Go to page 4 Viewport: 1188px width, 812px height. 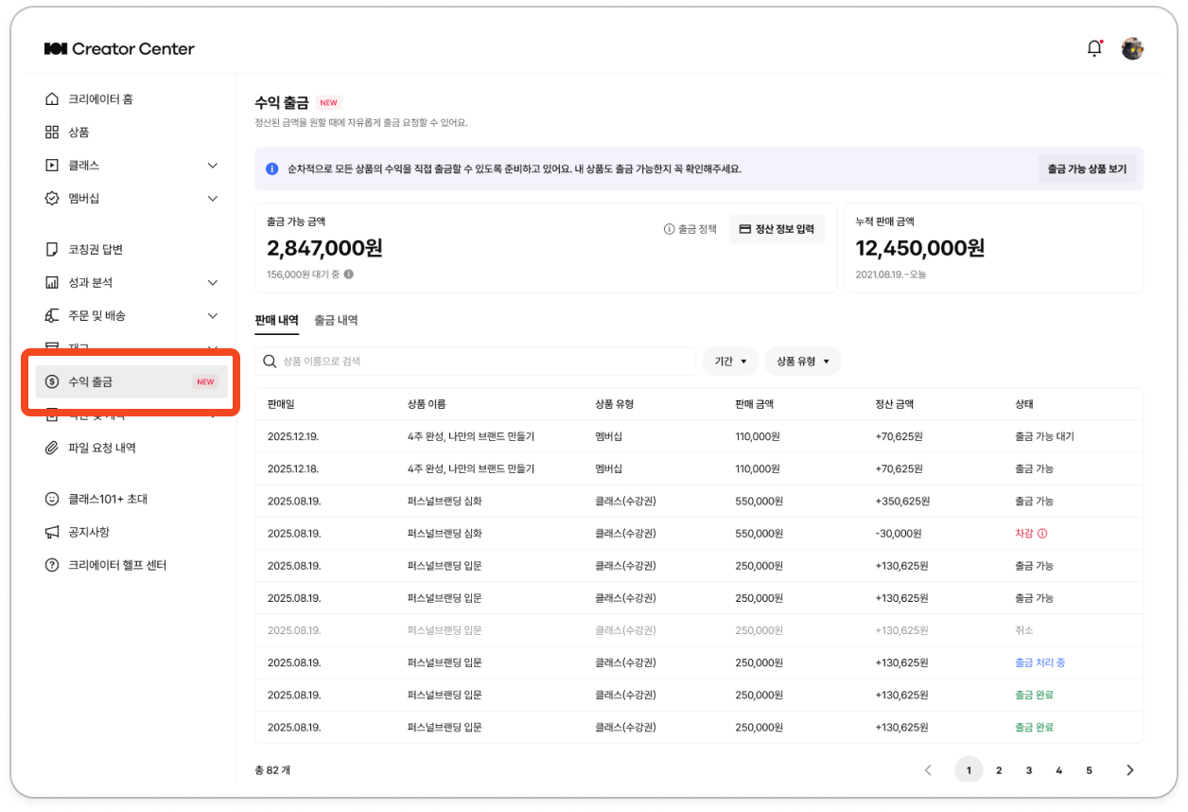point(1059,770)
